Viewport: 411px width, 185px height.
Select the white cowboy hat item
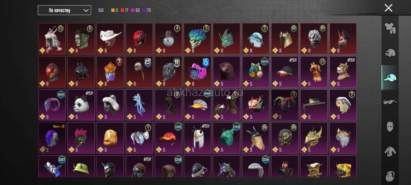[x=110, y=39]
